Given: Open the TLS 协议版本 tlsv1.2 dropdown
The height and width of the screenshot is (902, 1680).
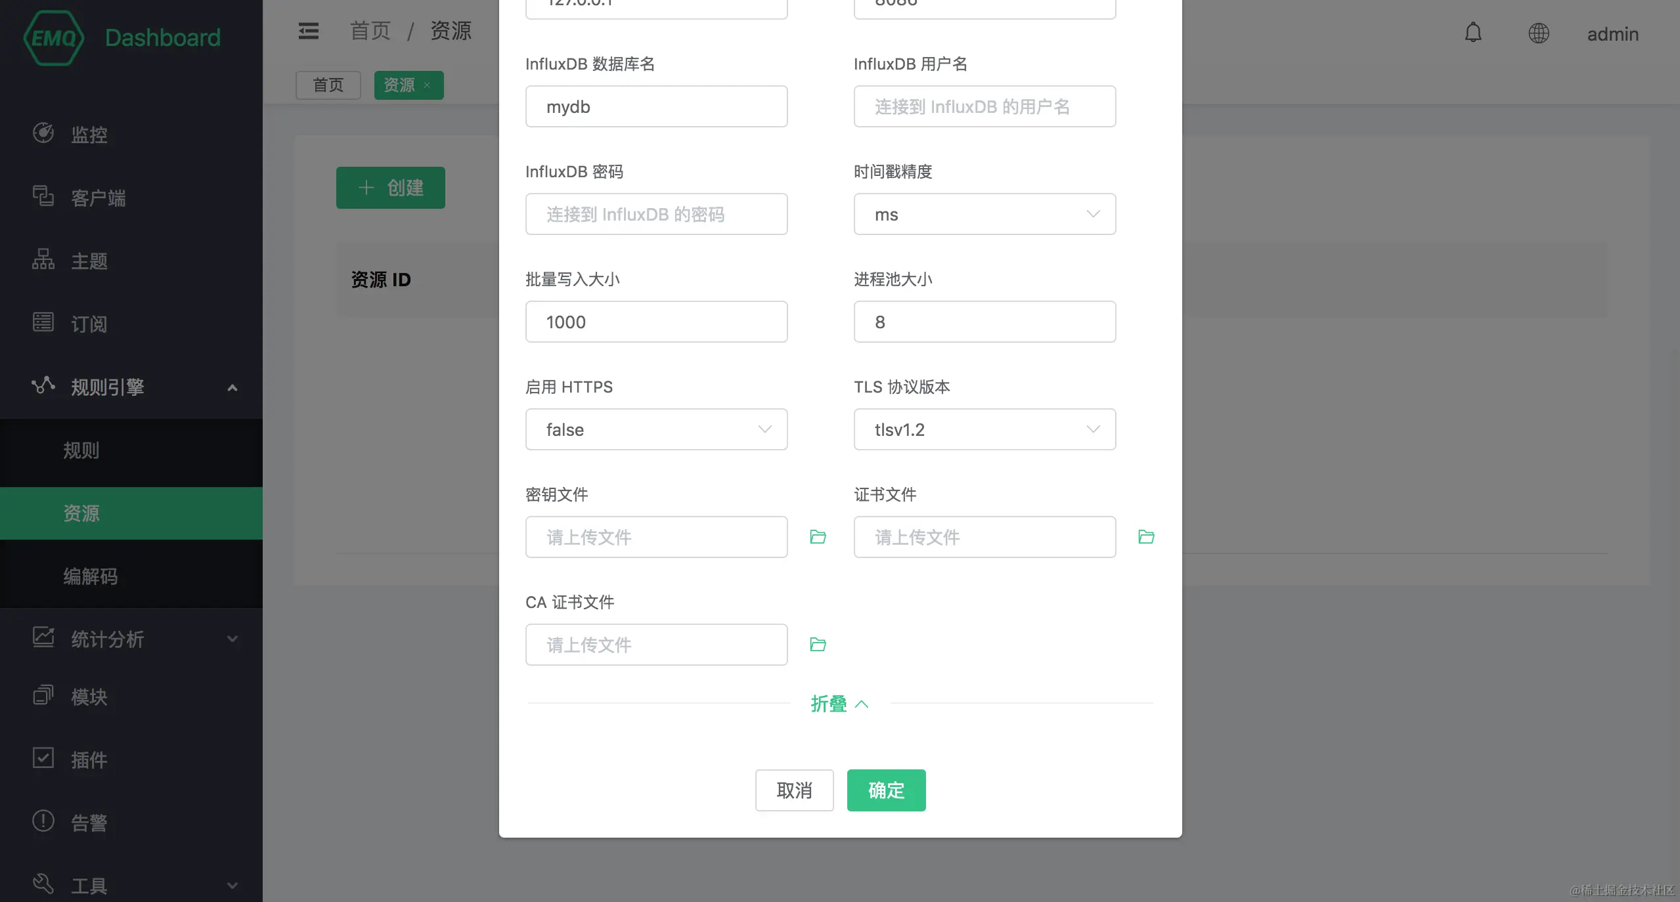Looking at the screenshot, I should pos(984,429).
